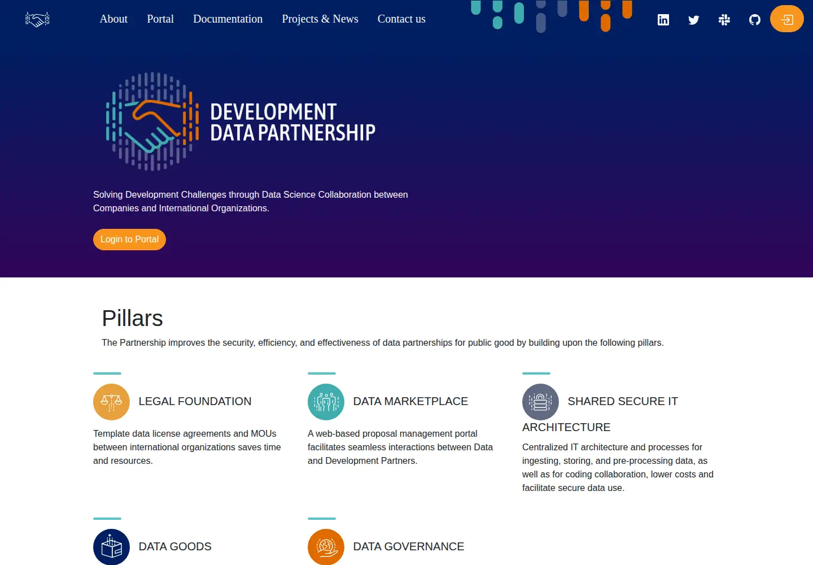Click the Development Data Partnership hero logo
Viewport: 813px width, 565px height.
tap(241, 121)
